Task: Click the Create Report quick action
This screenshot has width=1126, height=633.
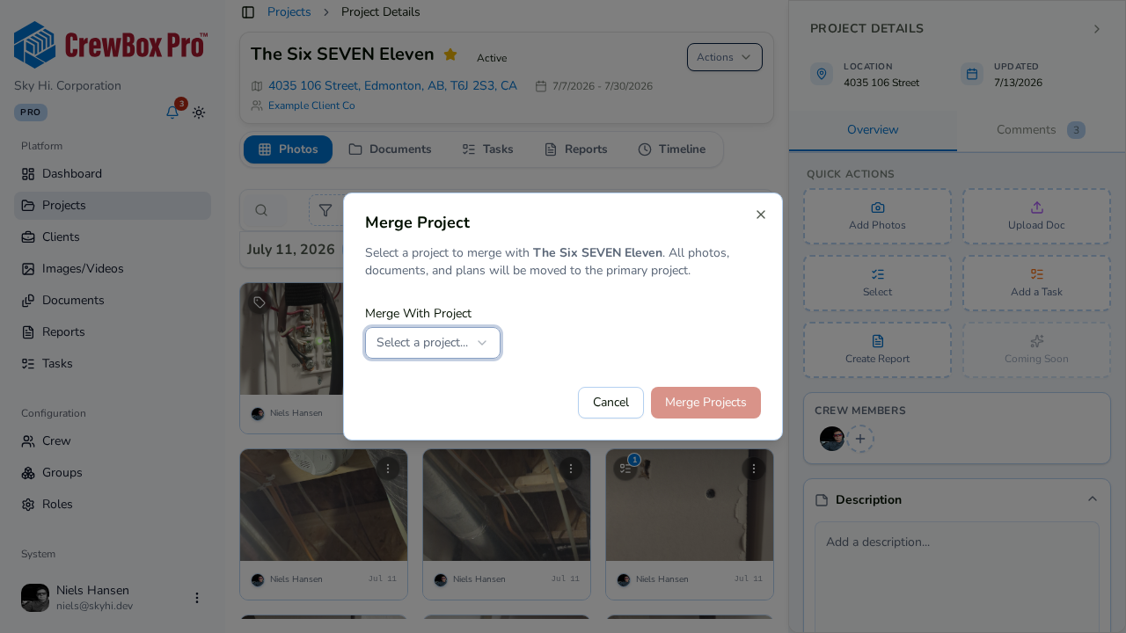Action: tap(877, 350)
